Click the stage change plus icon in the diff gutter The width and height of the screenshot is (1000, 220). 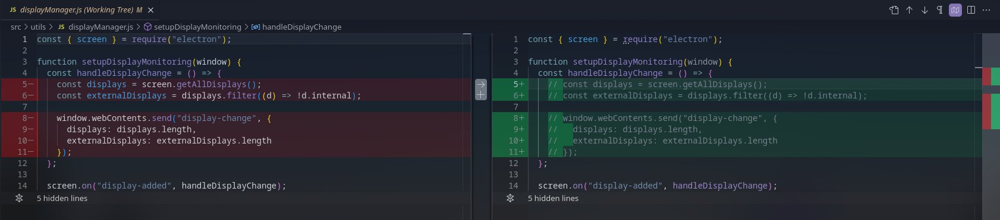(481, 95)
